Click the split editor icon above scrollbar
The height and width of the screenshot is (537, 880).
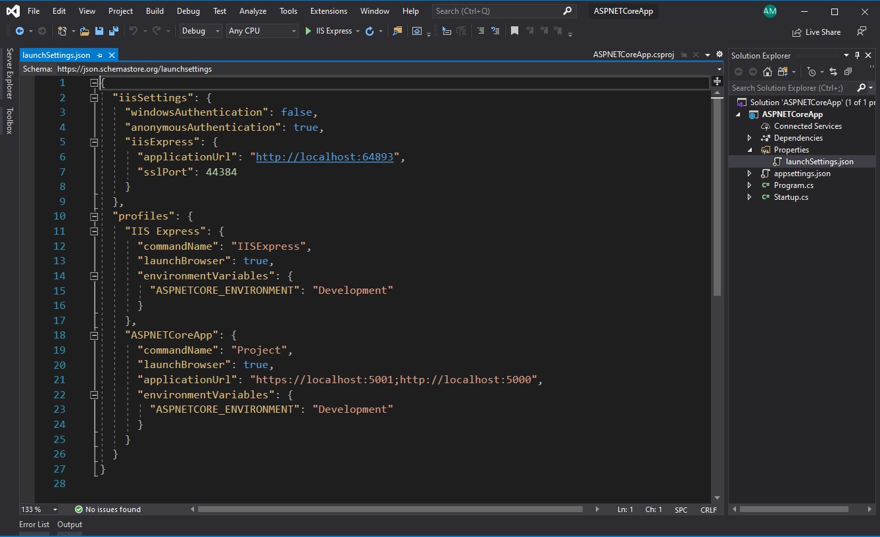point(717,82)
